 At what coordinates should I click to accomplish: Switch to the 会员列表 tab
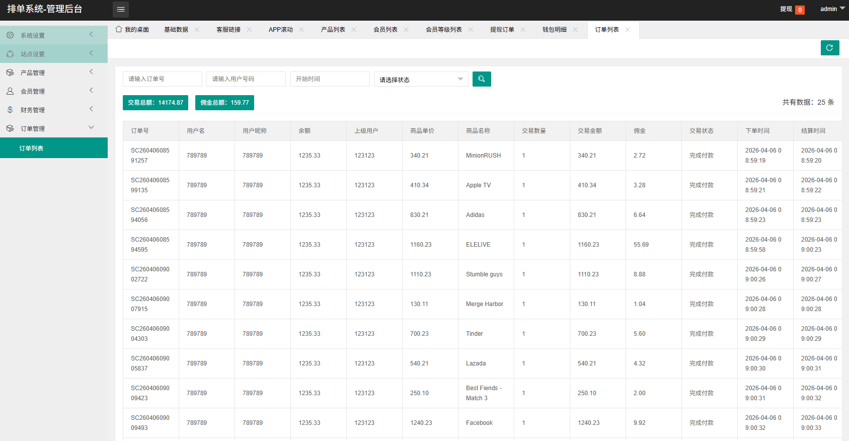point(385,30)
